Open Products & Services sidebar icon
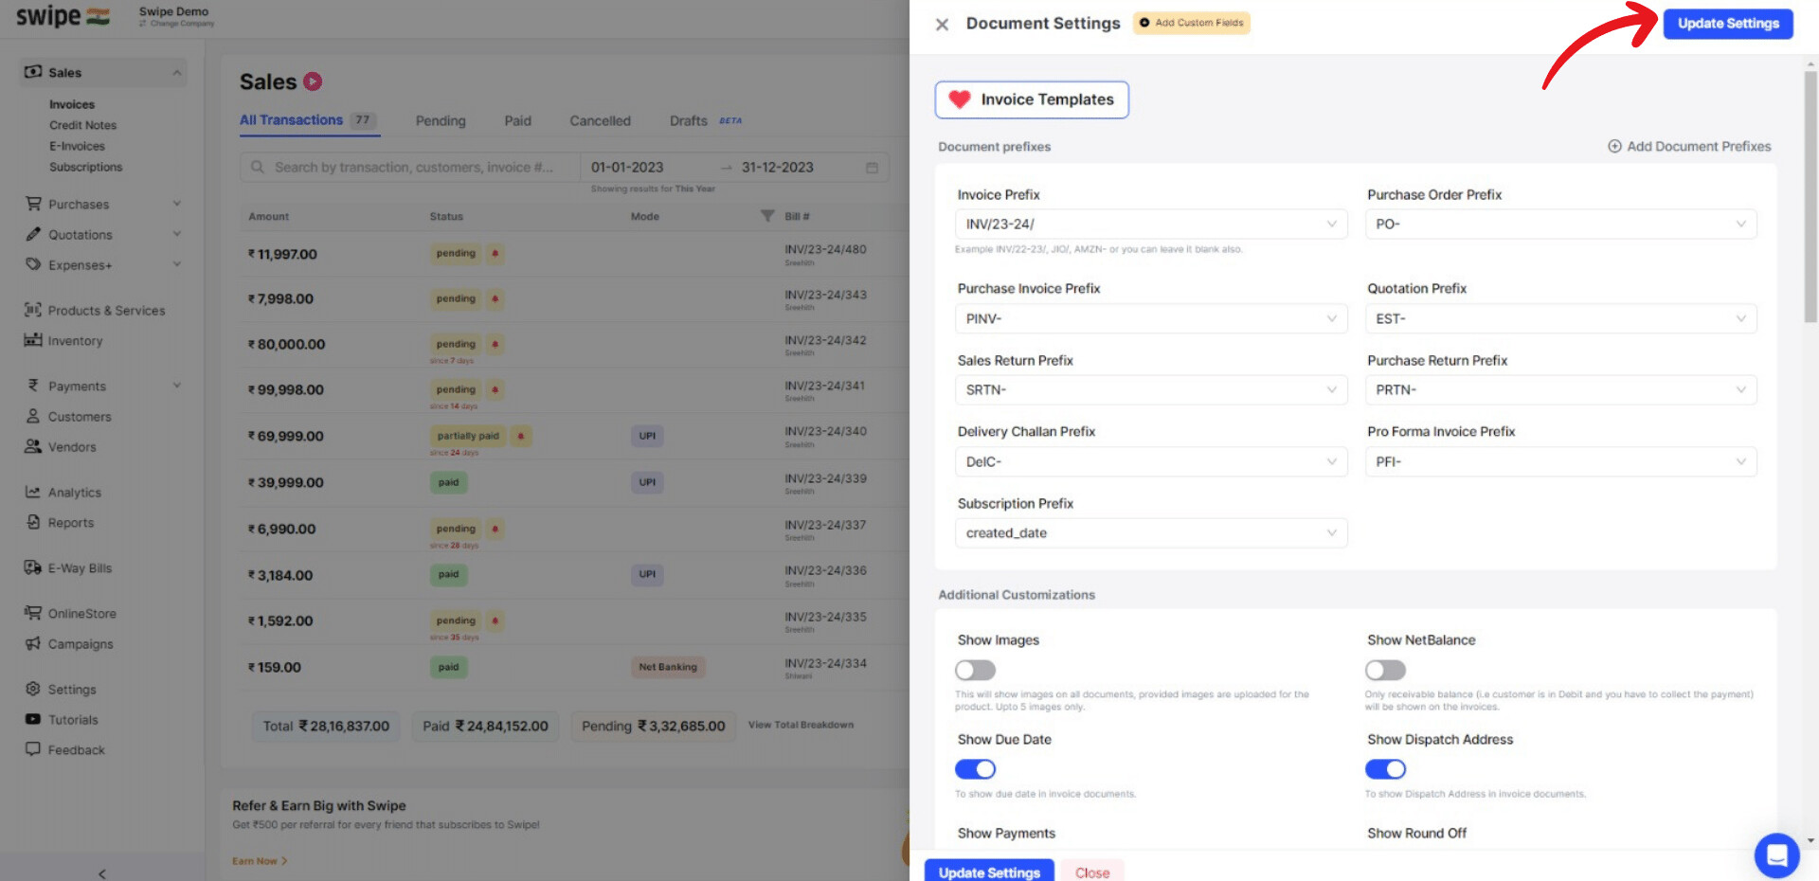Image resolution: width=1819 pixels, height=881 pixels. [33, 310]
